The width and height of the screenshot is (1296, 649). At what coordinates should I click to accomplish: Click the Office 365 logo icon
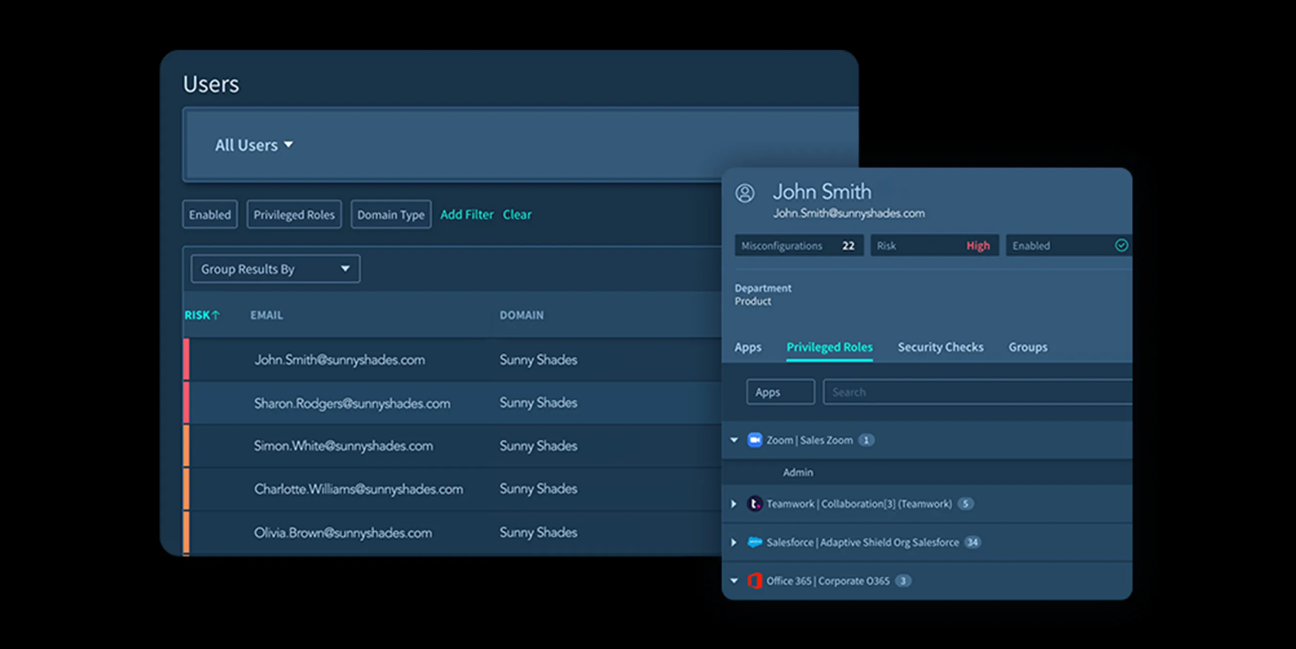754,581
